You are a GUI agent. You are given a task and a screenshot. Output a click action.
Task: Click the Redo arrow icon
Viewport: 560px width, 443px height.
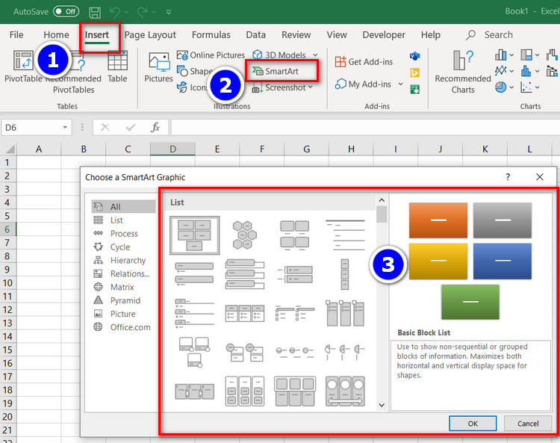pyautogui.click(x=142, y=12)
